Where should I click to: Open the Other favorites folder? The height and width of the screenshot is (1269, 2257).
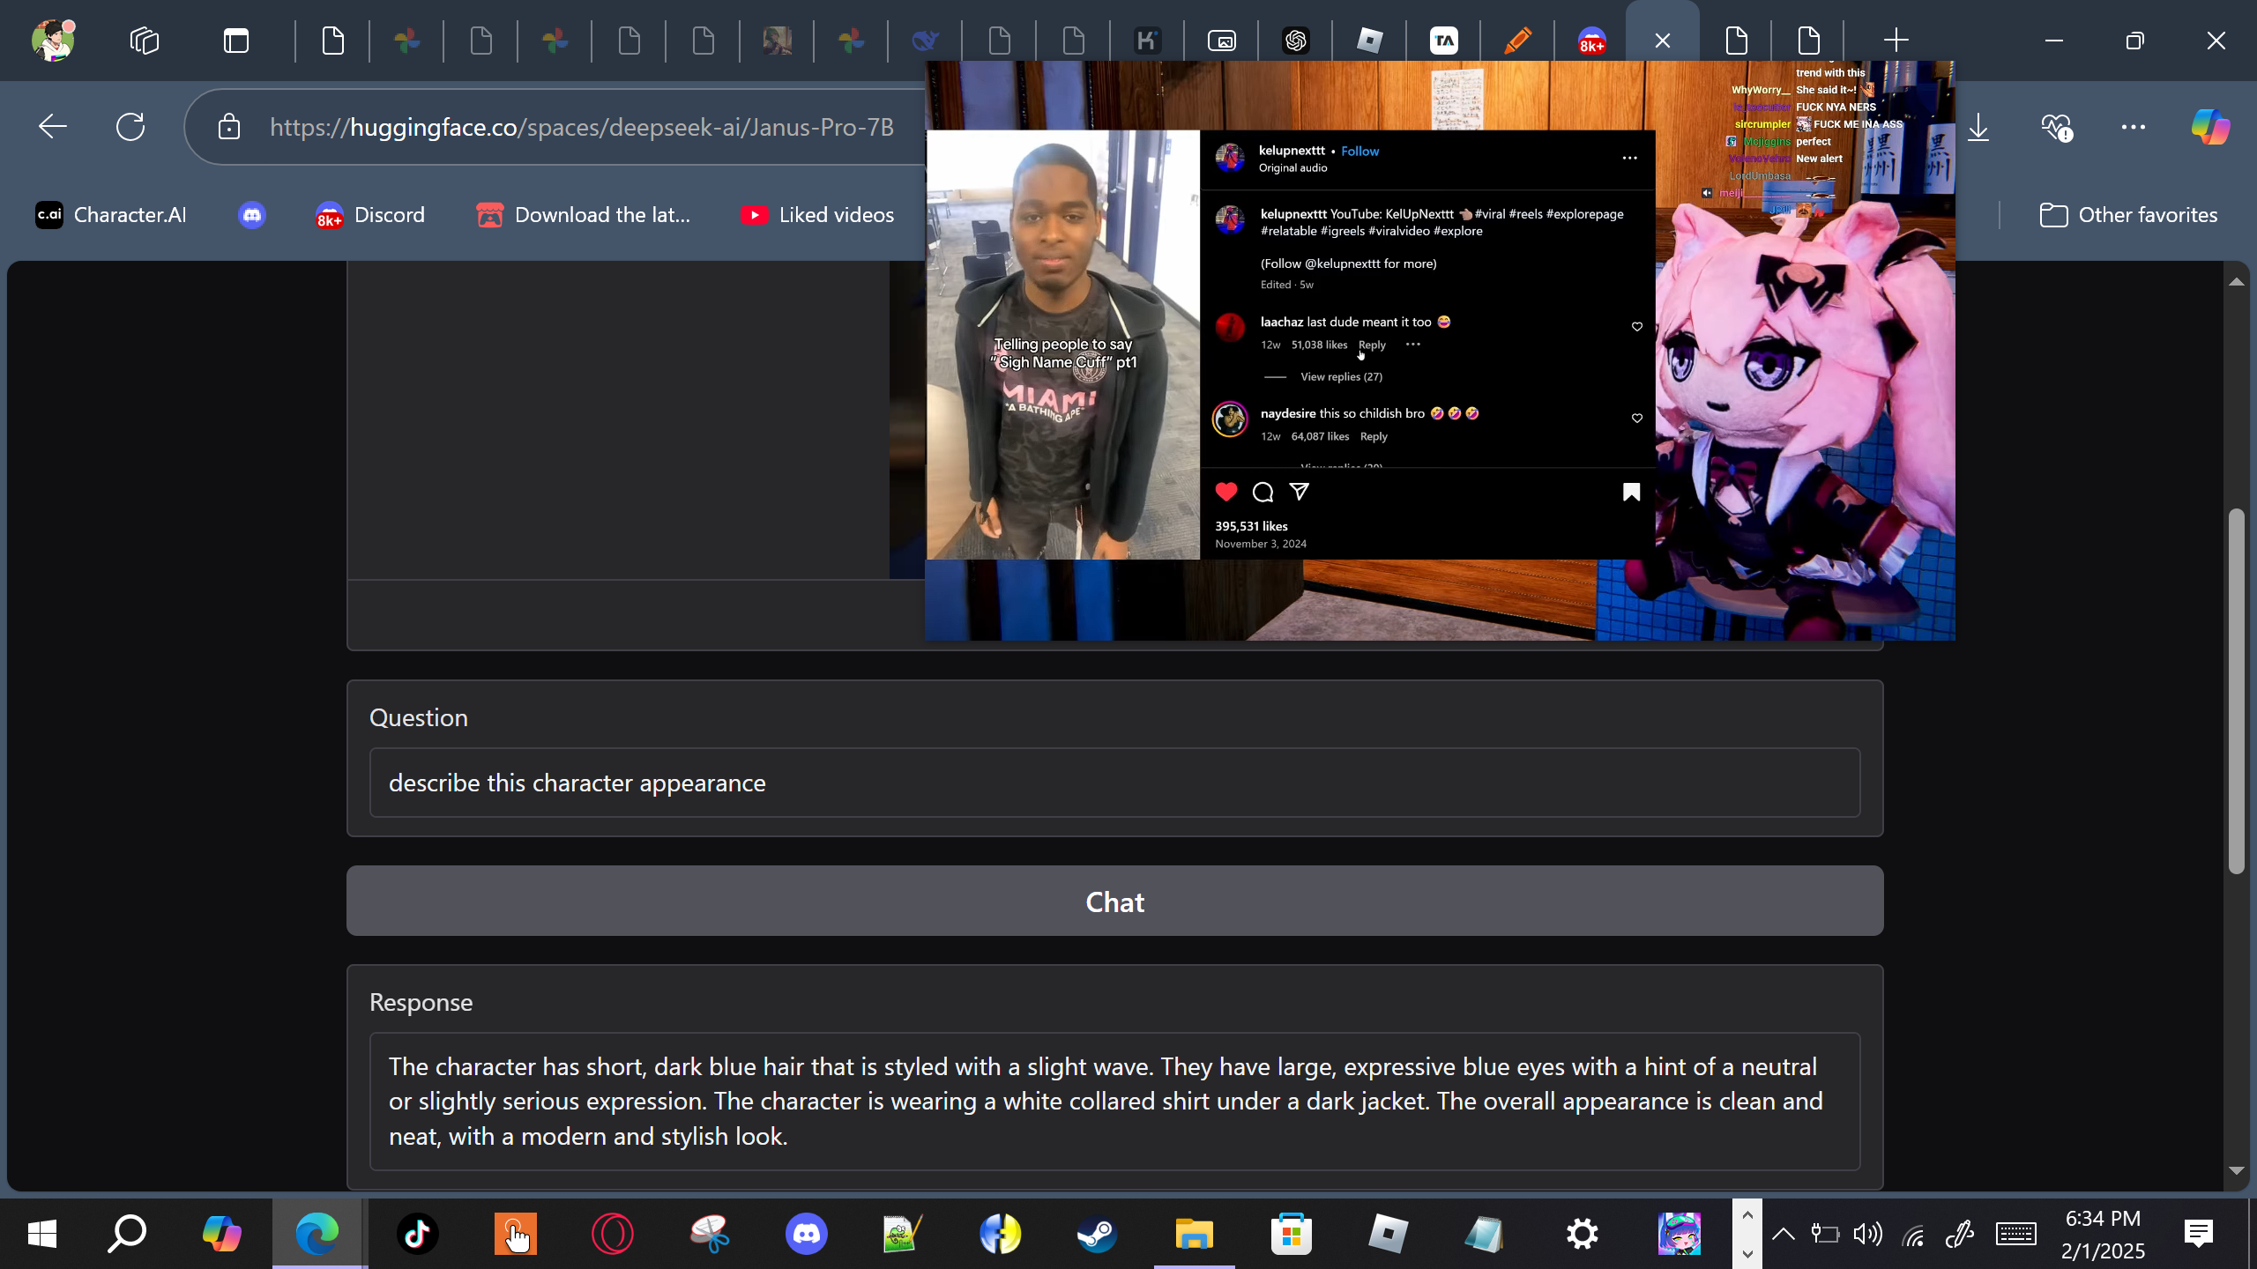click(x=2128, y=215)
